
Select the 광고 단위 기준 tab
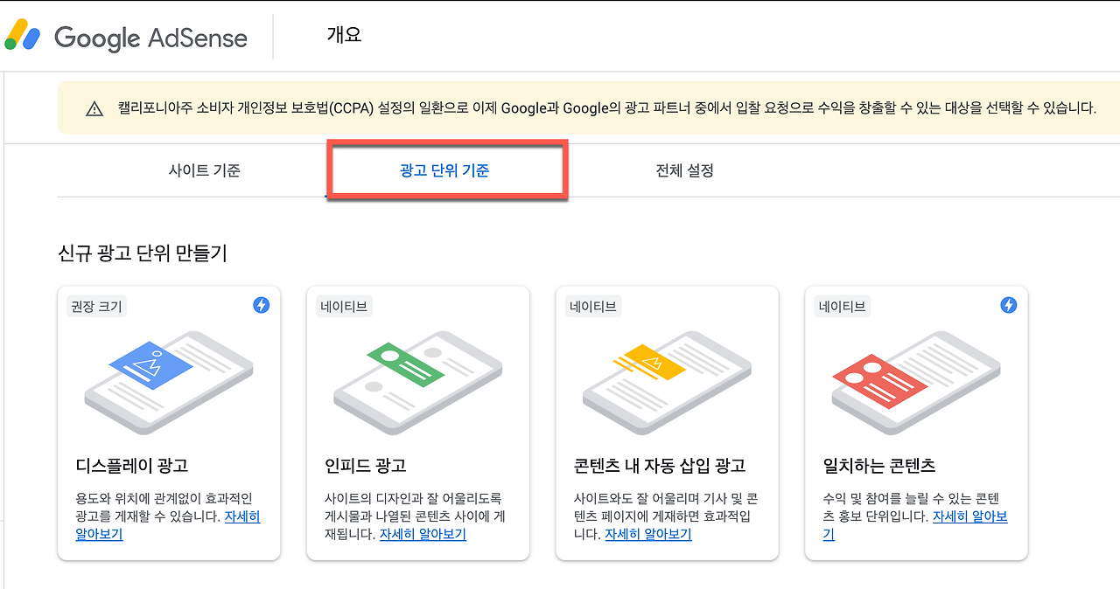tap(444, 170)
